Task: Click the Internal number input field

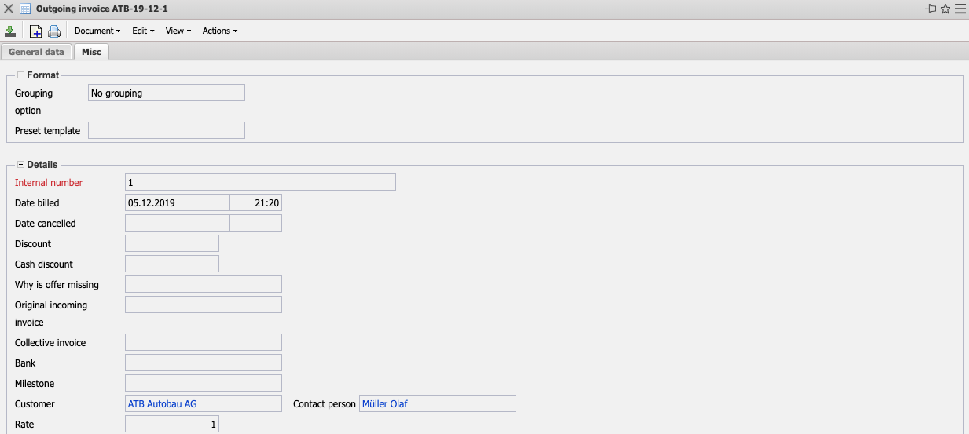Action: pyautogui.click(x=260, y=183)
